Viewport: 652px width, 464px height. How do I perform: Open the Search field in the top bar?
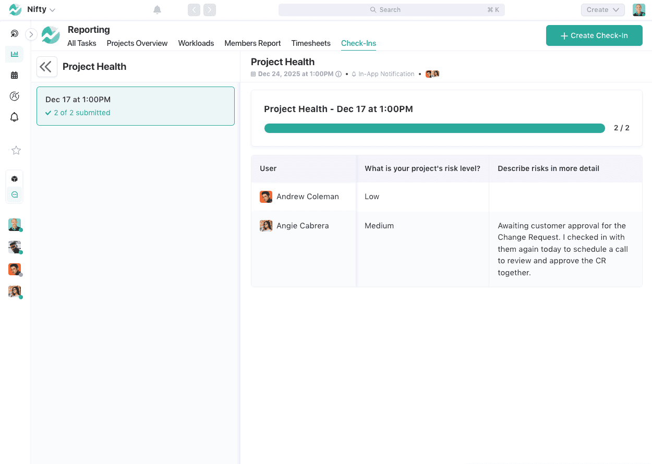pos(392,9)
